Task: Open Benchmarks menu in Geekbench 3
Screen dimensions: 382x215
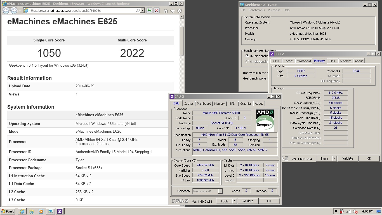Action: 256,10
